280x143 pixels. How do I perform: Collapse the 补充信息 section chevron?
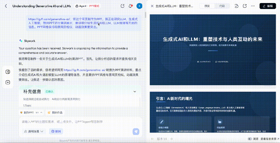coord(135,91)
